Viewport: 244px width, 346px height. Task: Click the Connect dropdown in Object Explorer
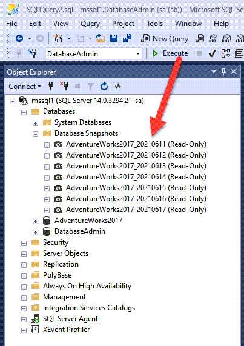pos(25,87)
